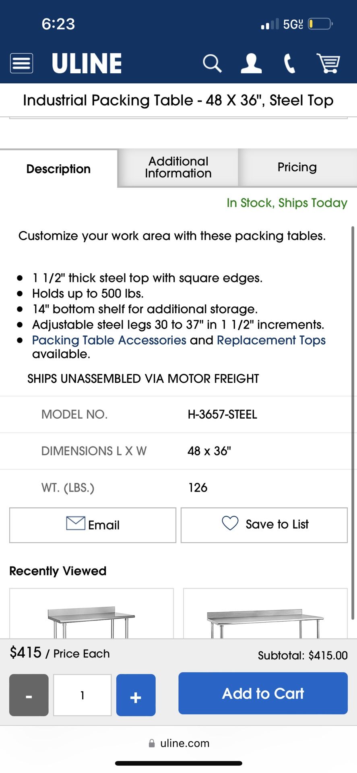Follow the Packing Table Accessories link
Image resolution: width=357 pixels, height=773 pixels.
(x=109, y=340)
